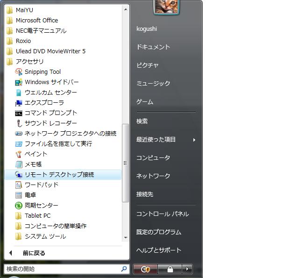This screenshot has height=278, width=299.
Task: Open 接続先 from the right pane
Action: 145,194
